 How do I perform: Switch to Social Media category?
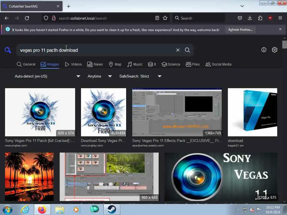coord(218,64)
